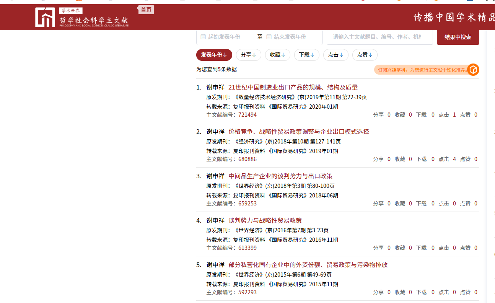The width and height of the screenshot is (495, 303).
Task: Sort results by 下载 count
Action: pyautogui.click(x=306, y=55)
